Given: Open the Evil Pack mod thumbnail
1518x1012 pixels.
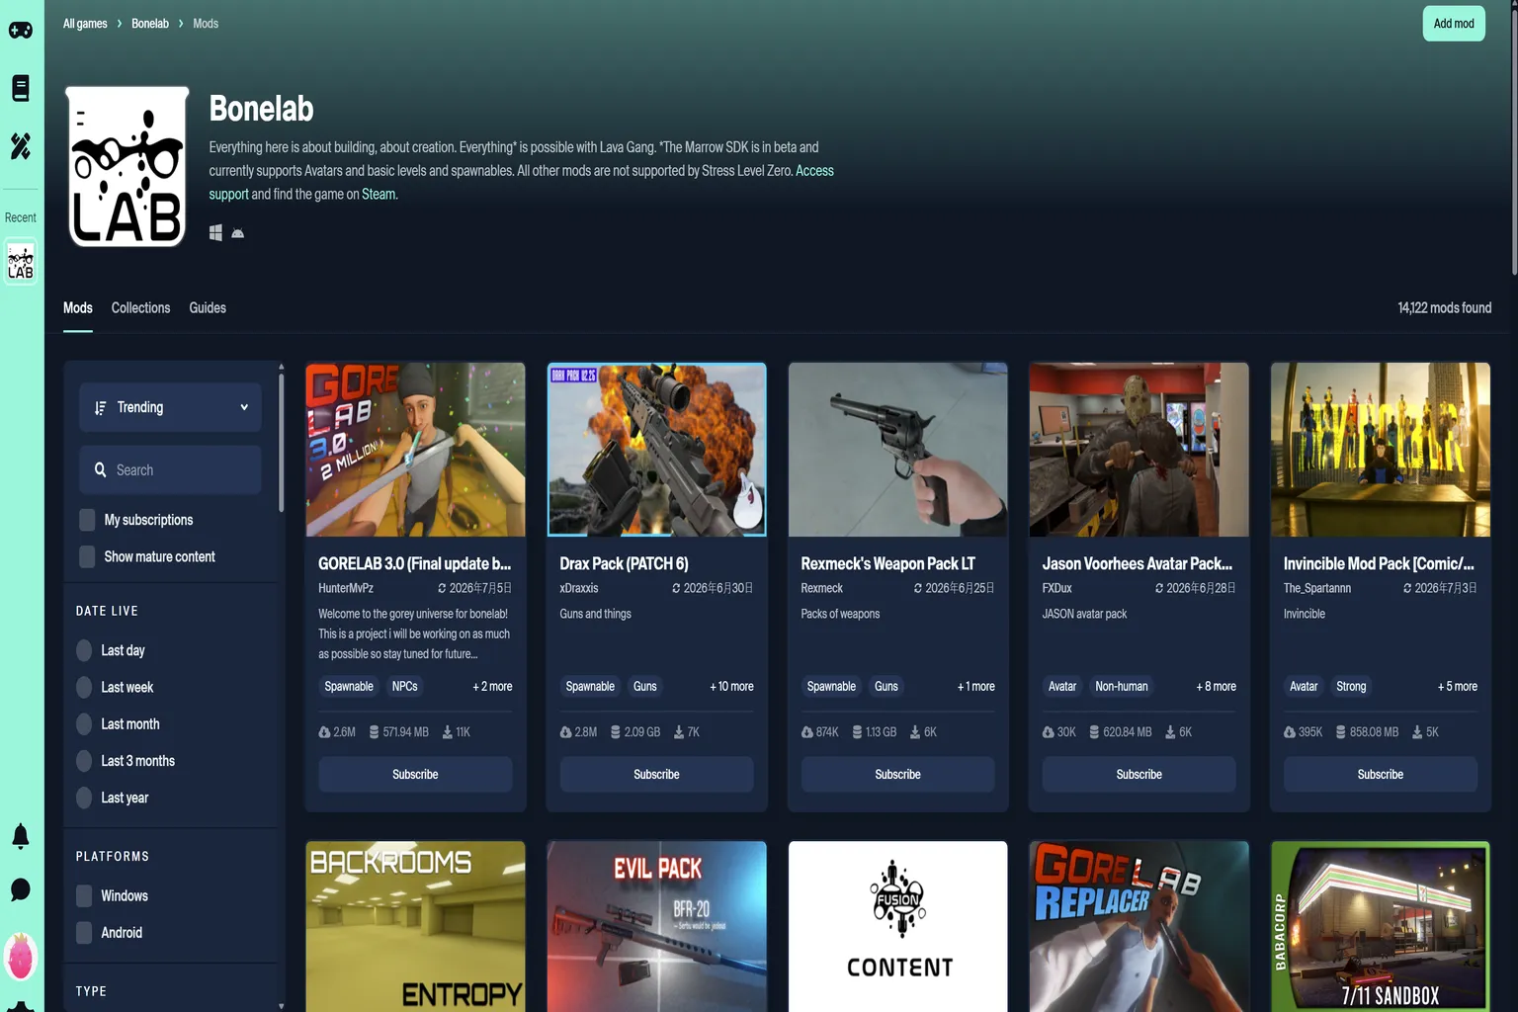Looking at the screenshot, I should point(656,927).
